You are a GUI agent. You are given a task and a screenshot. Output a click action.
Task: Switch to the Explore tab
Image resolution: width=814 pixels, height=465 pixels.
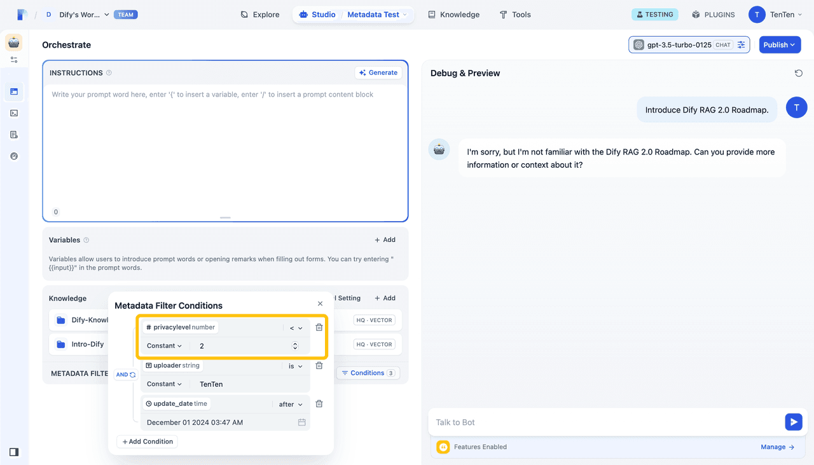tap(259, 15)
